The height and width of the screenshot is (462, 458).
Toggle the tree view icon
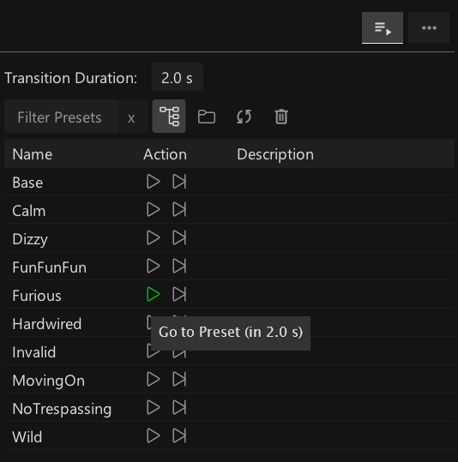pos(169,117)
